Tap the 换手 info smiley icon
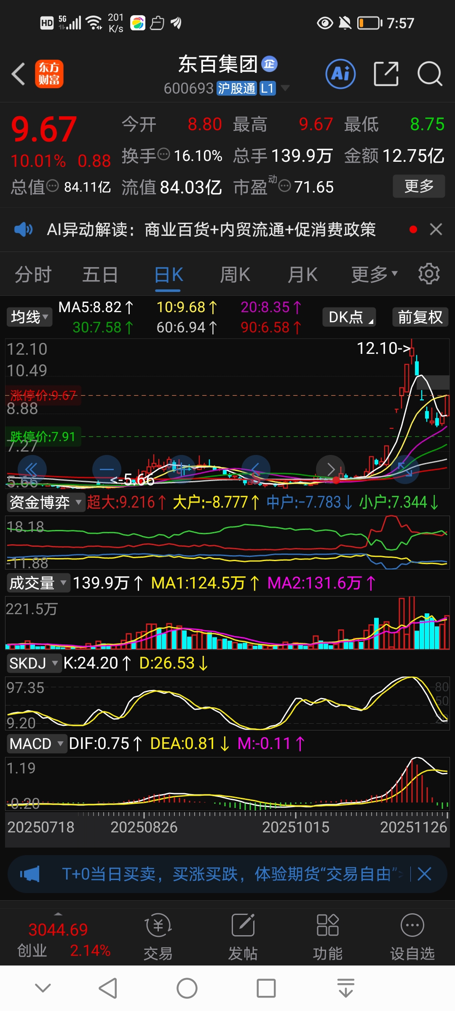This screenshot has width=455, height=1011. (163, 155)
